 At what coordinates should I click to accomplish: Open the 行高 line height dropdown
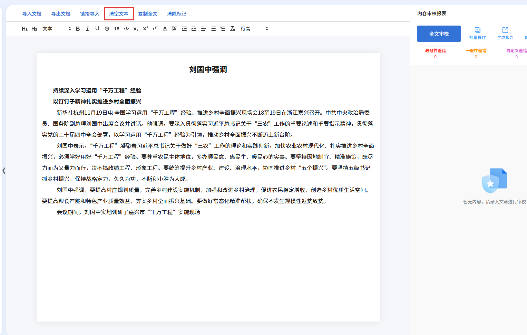(254, 29)
